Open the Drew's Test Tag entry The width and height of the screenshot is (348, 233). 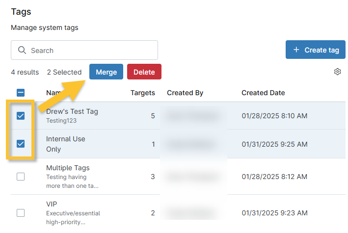[72, 111]
